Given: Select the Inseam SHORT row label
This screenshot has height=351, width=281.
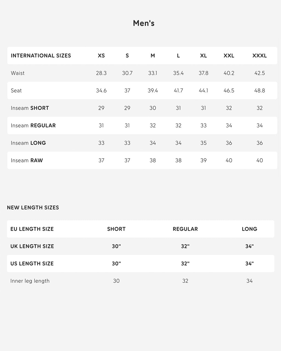Looking at the screenshot, I should 30,108.
